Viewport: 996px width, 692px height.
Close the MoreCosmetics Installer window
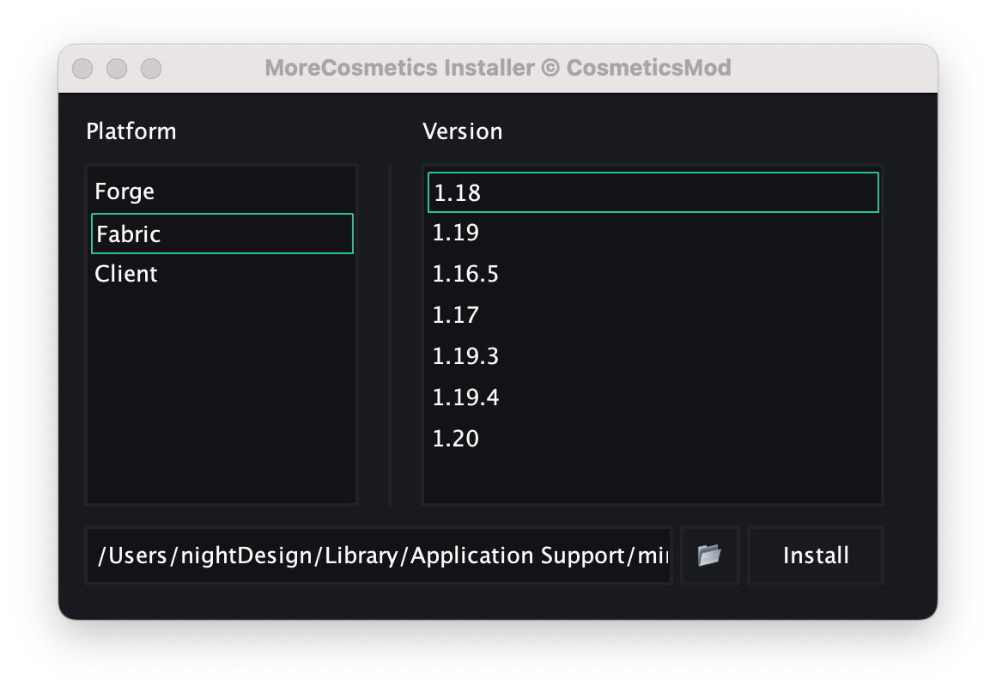tap(82, 69)
